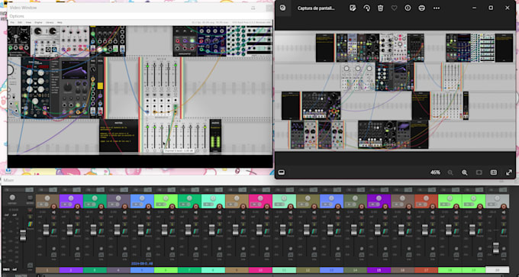Zoom in using the plus magnifier in Photos

(x=464, y=172)
